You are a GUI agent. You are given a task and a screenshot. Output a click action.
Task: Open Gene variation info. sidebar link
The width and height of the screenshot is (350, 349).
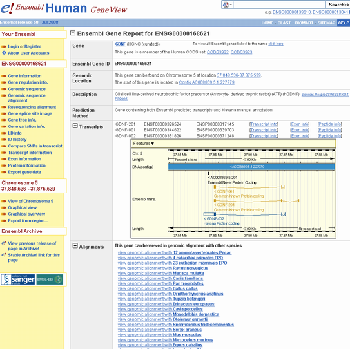(26, 126)
